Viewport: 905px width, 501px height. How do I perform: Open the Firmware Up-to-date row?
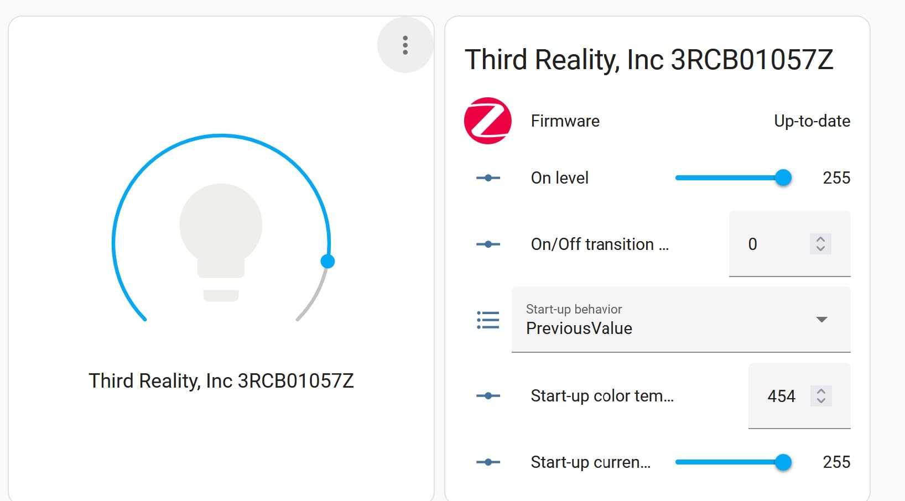[657, 121]
